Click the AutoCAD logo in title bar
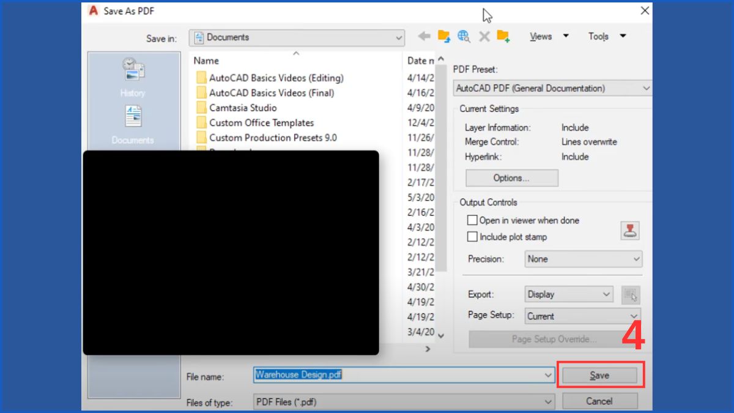Viewport: 734px width, 413px height. coord(94,11)
